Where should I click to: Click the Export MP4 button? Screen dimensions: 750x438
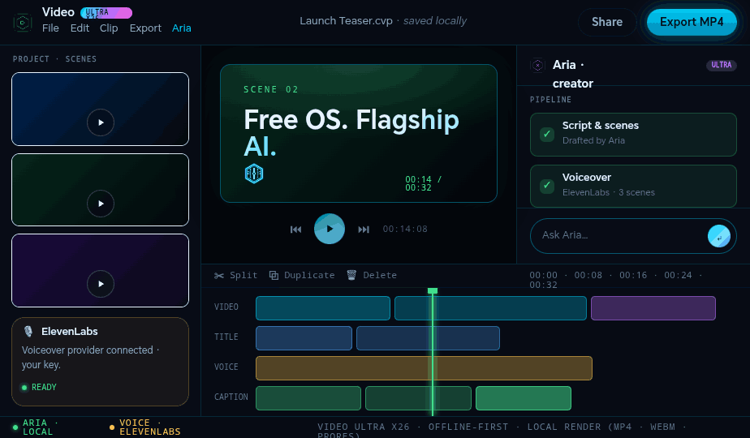click(x=692, y=22)
